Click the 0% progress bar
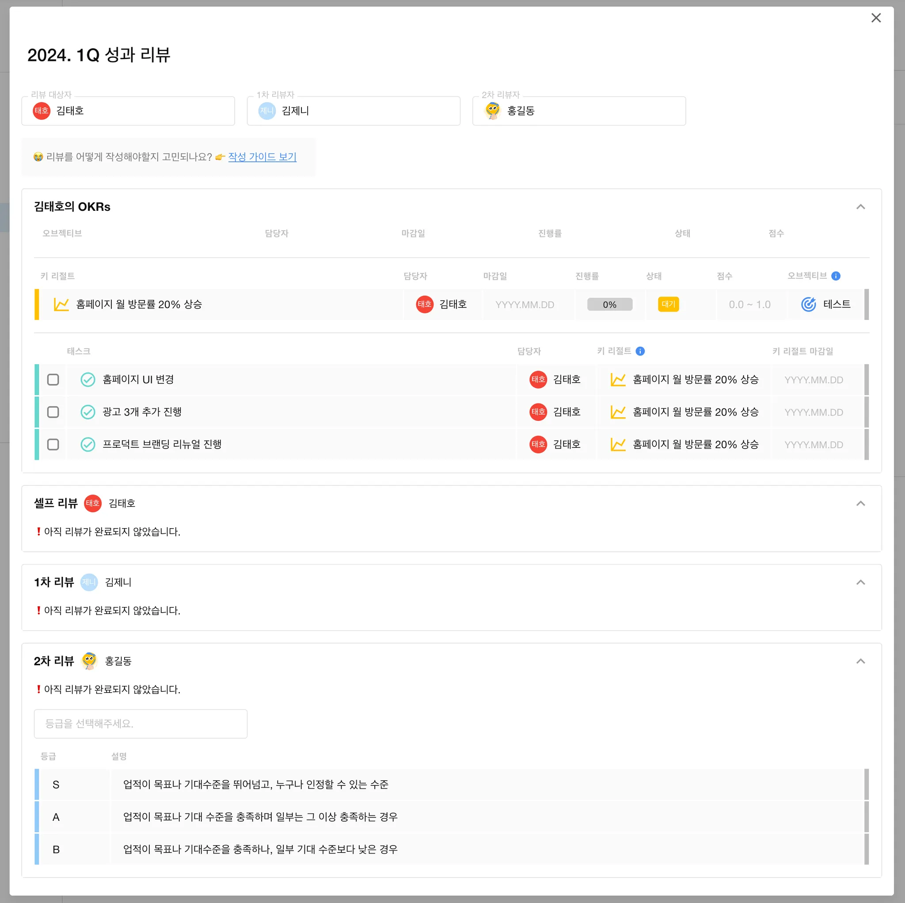Image resolution: width=905 pixels, height=903 pixels. pos(609,305)
